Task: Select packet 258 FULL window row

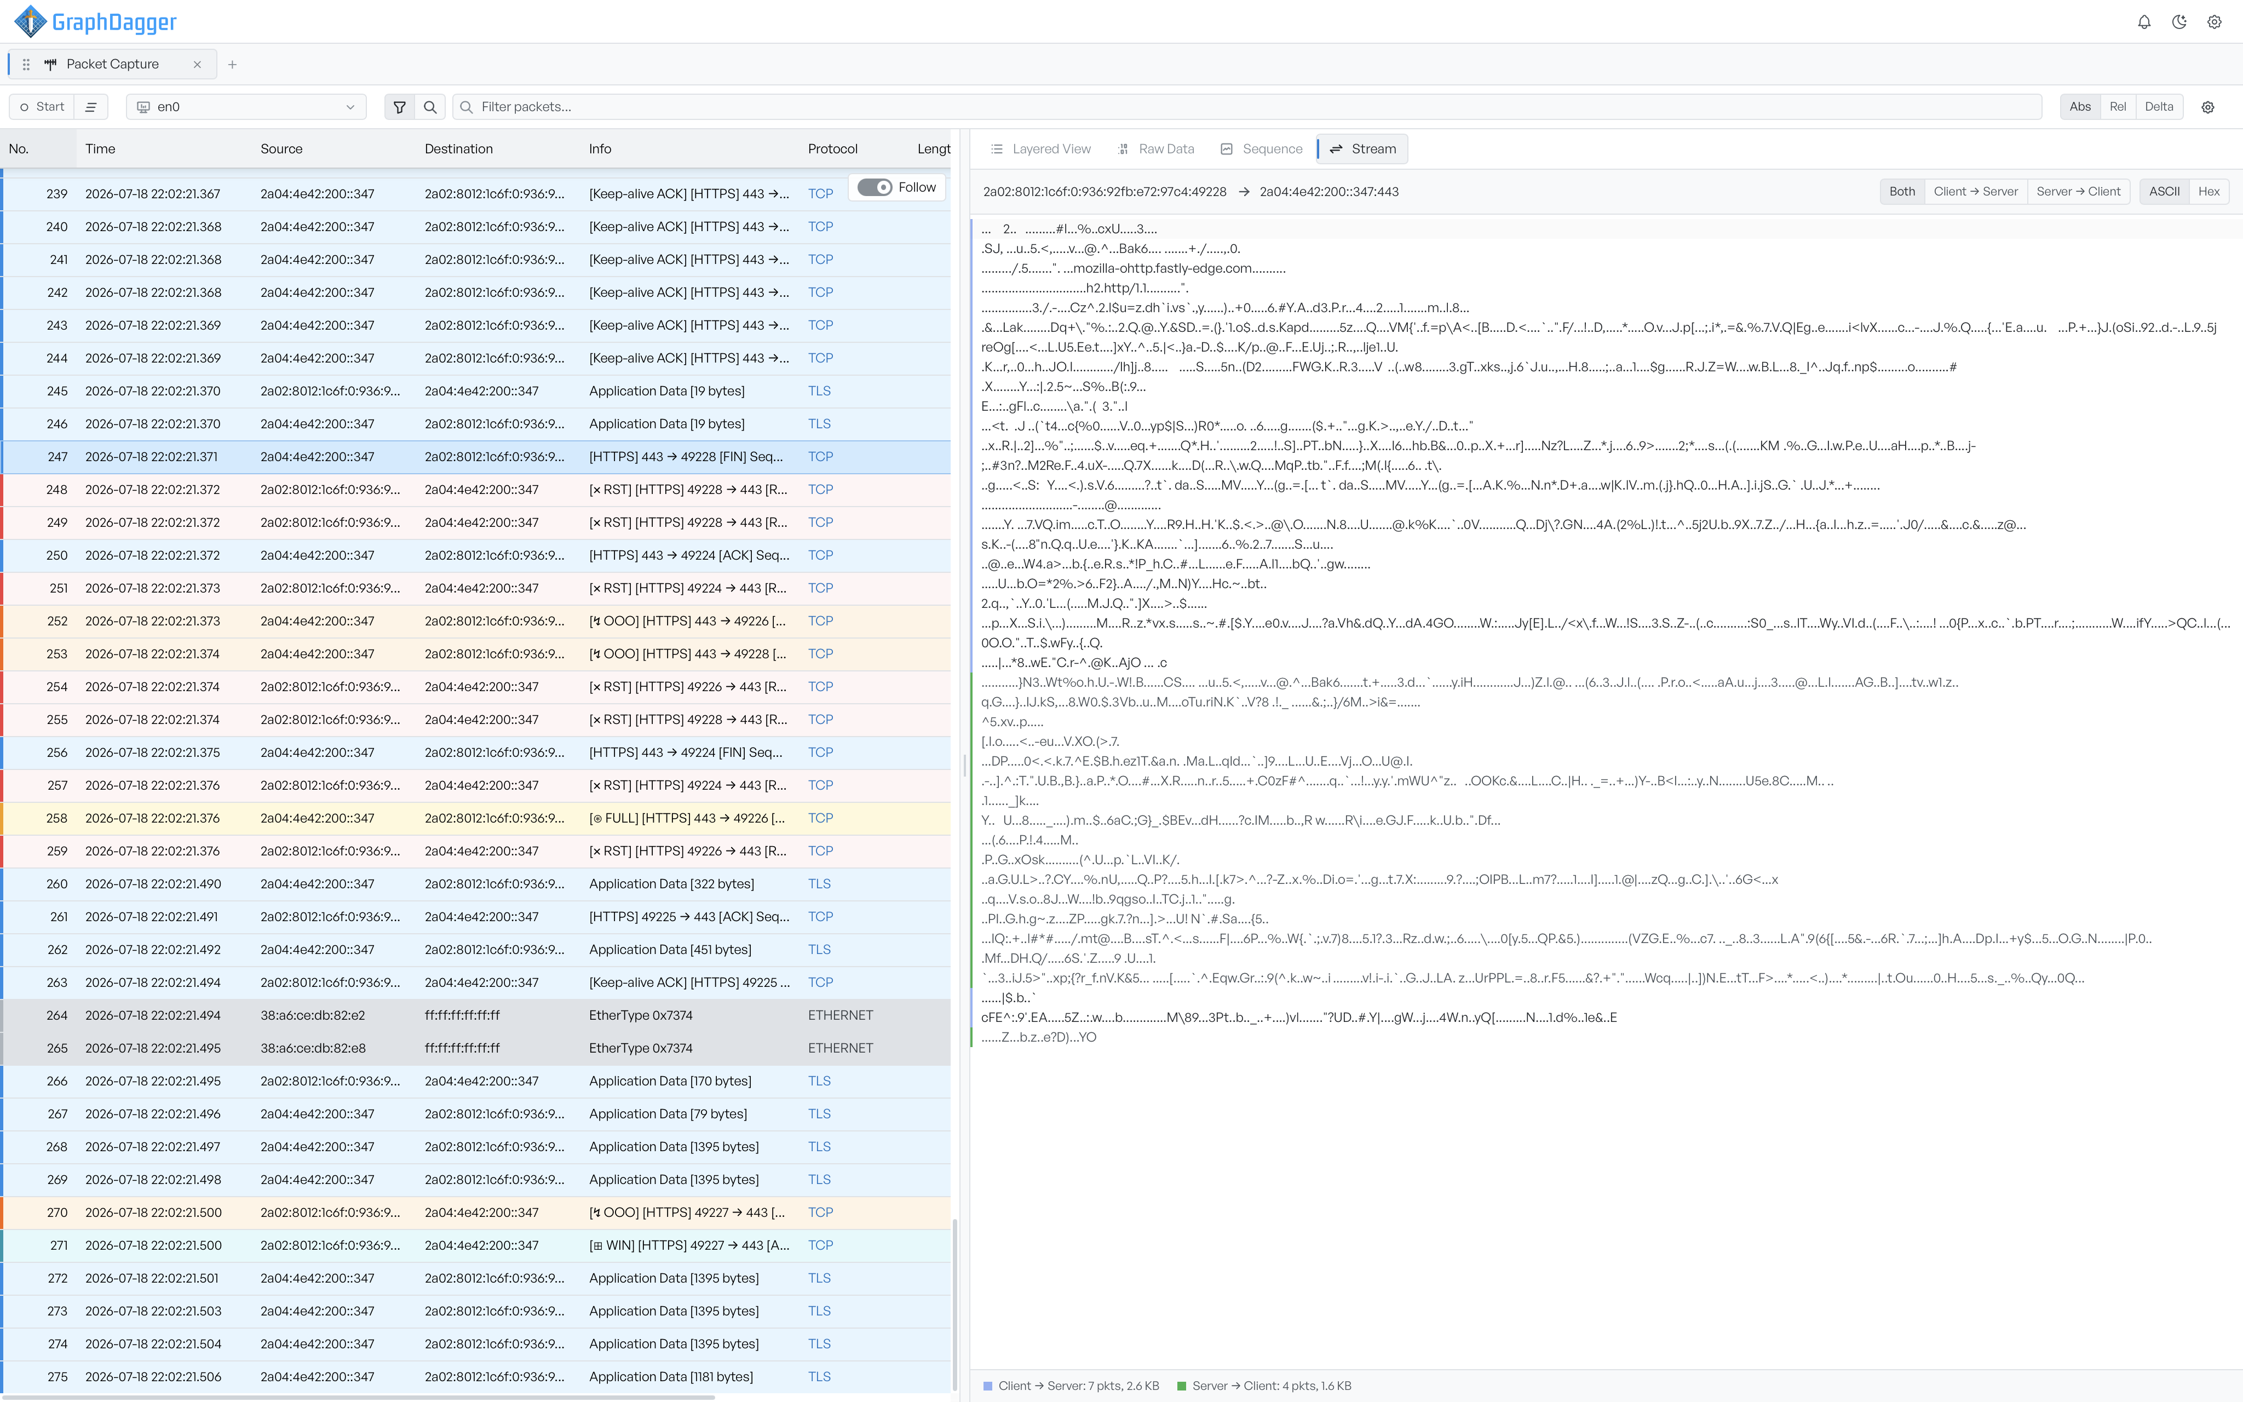Action: (x=475, y=818)
